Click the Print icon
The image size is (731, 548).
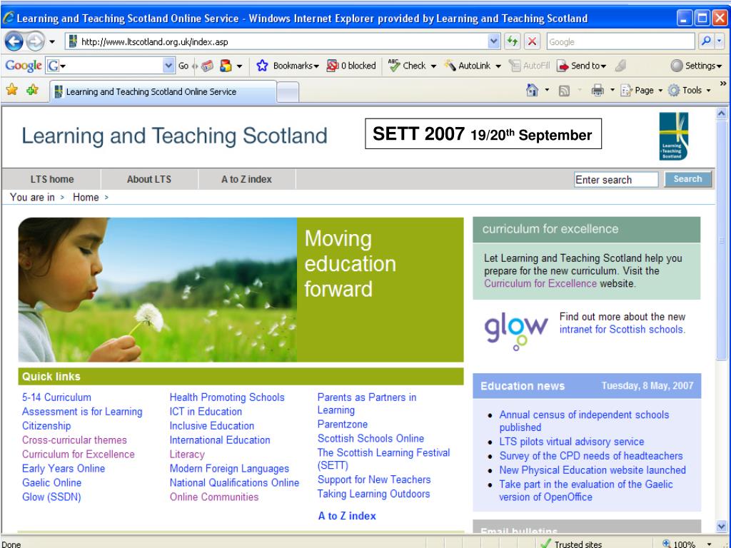pos(598,91)
